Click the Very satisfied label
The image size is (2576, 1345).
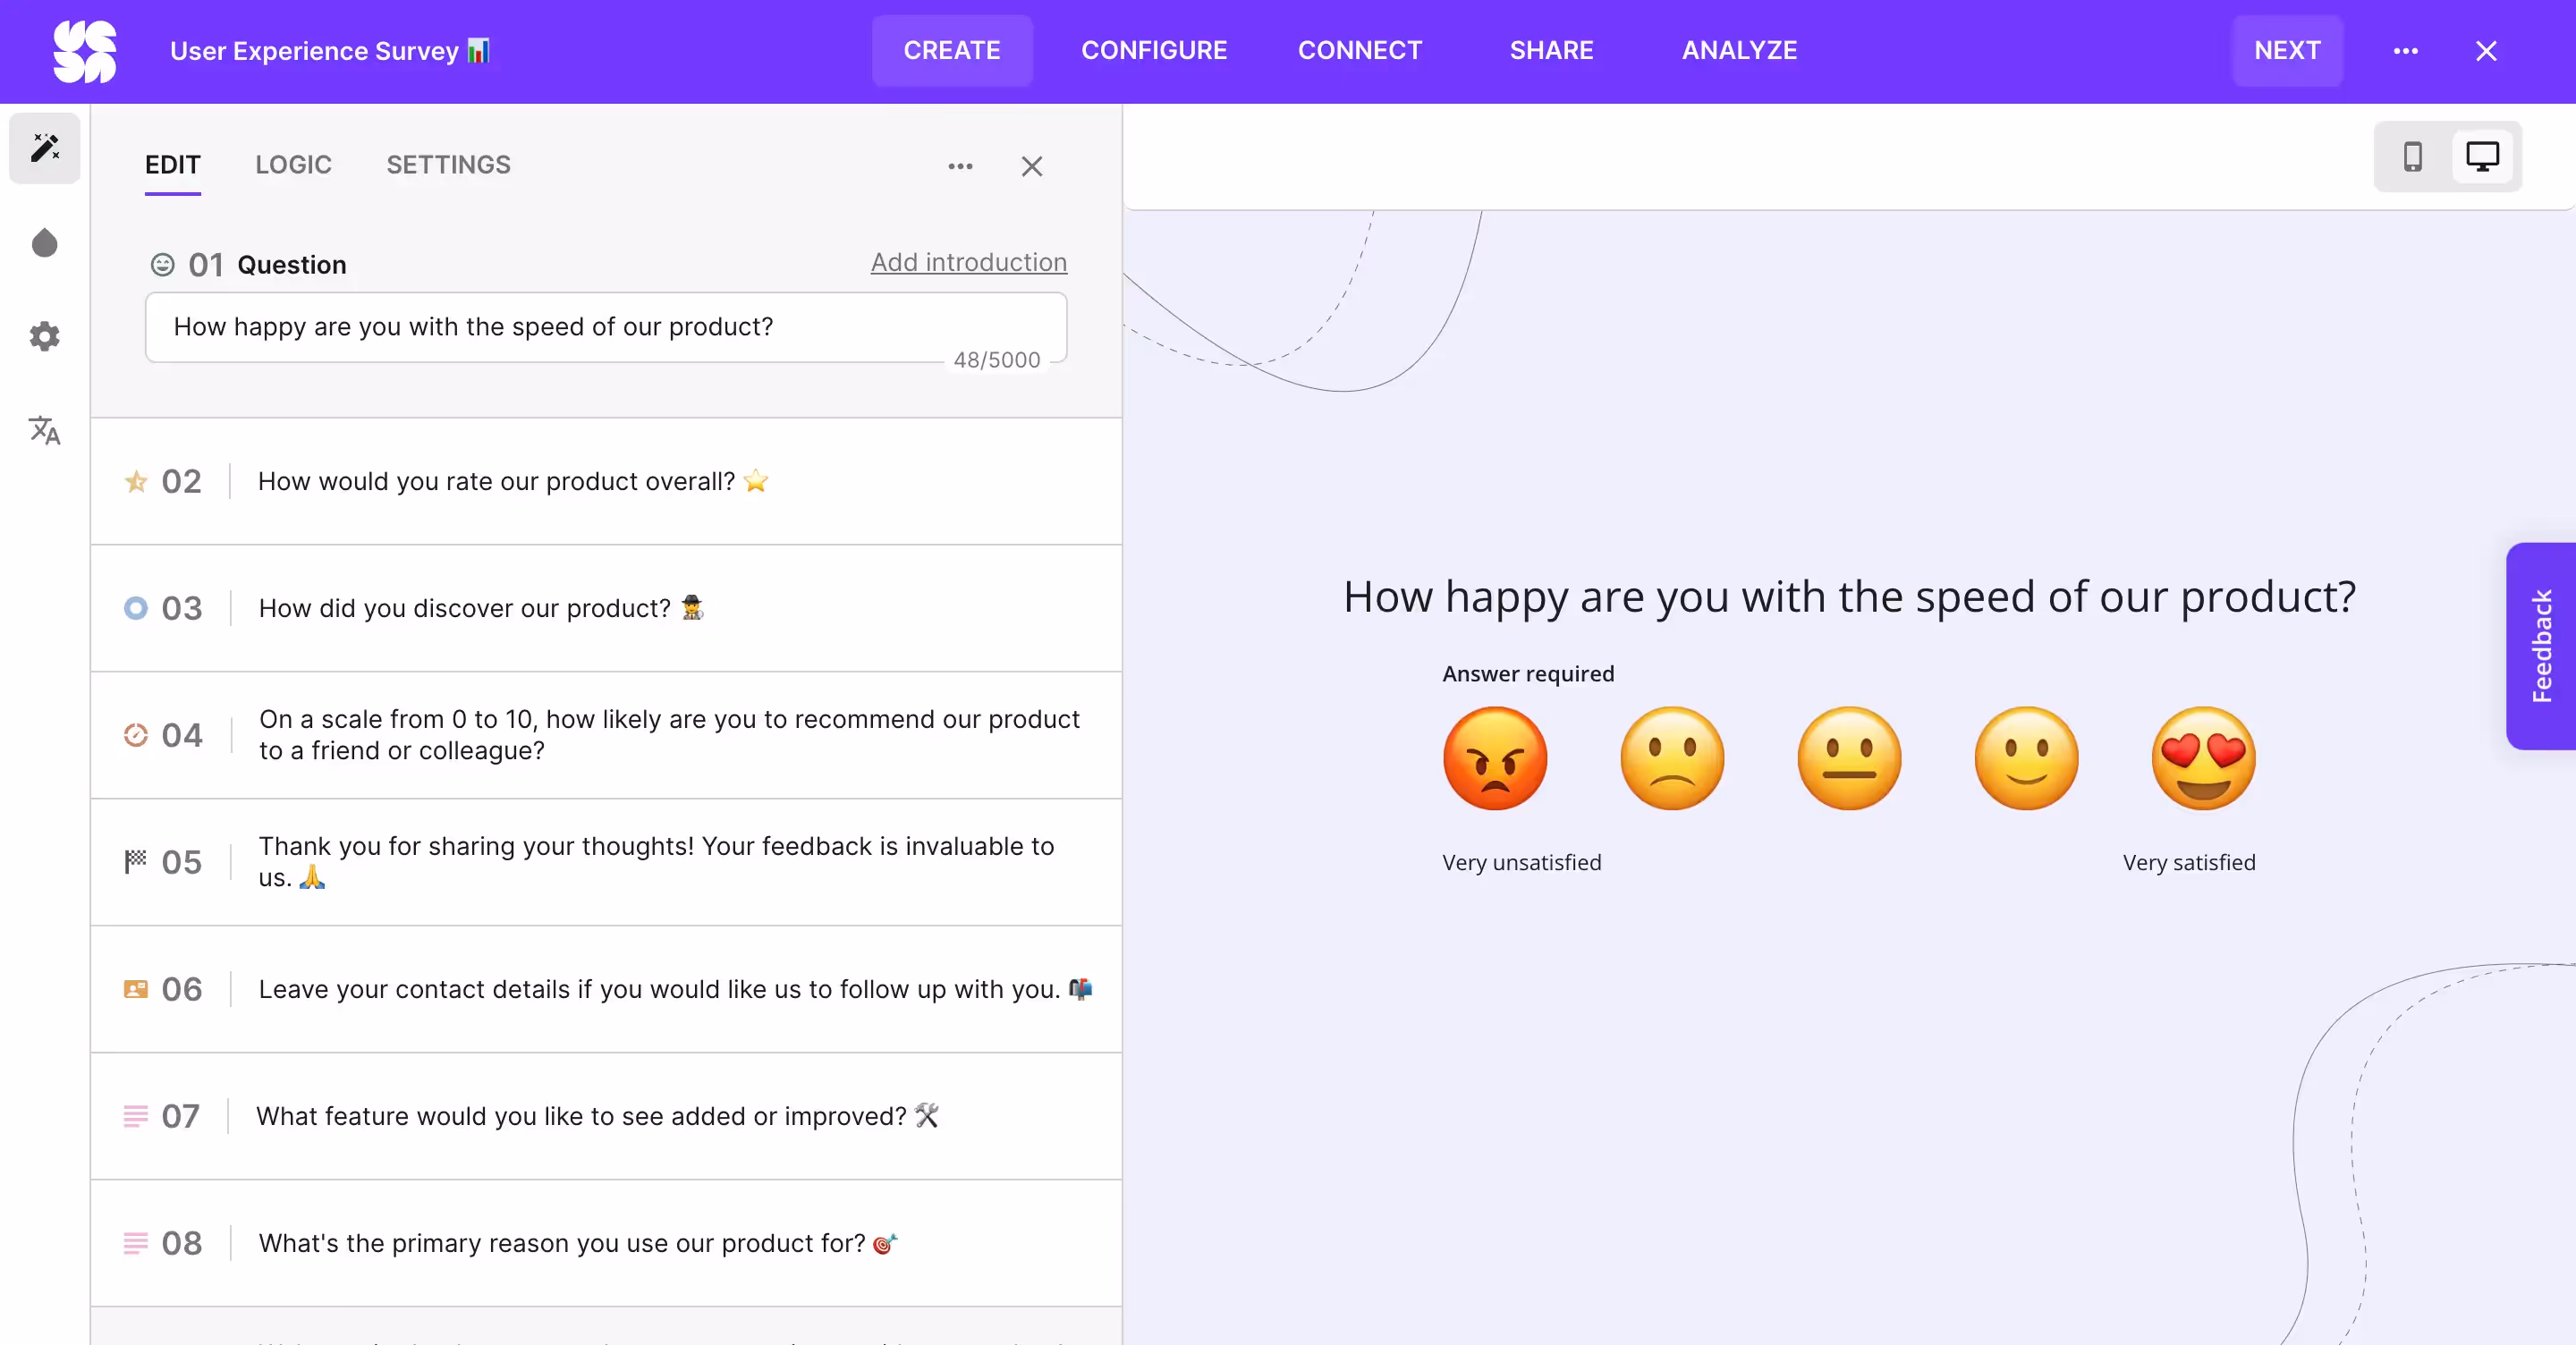click(2189, 862)
